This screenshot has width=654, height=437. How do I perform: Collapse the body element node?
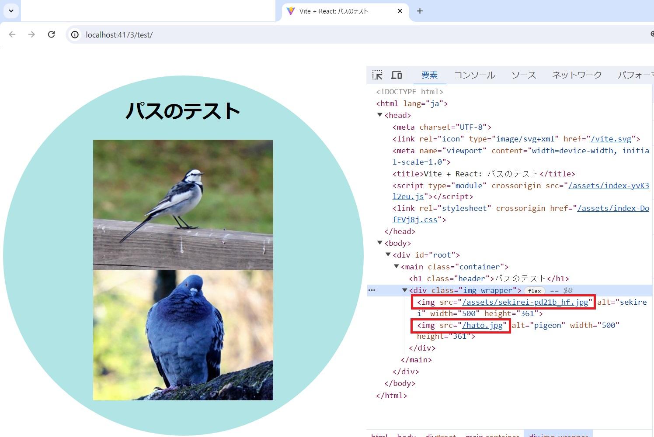coord(379,243)
